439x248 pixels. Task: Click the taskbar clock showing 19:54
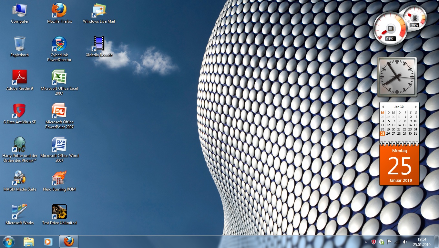coord(422,242)
